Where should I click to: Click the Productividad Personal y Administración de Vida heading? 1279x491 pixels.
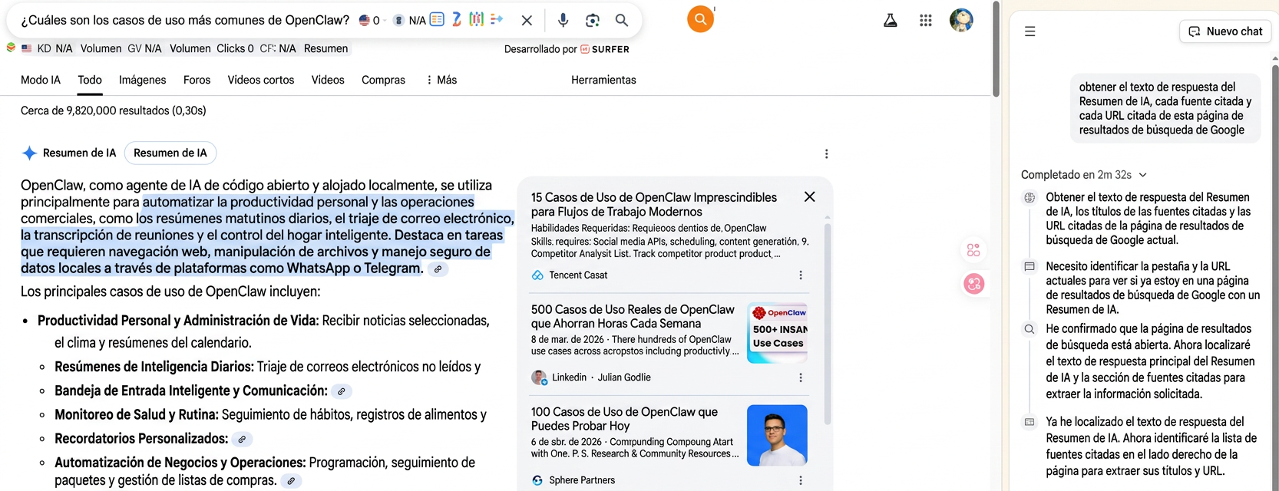tap(178, 321)
